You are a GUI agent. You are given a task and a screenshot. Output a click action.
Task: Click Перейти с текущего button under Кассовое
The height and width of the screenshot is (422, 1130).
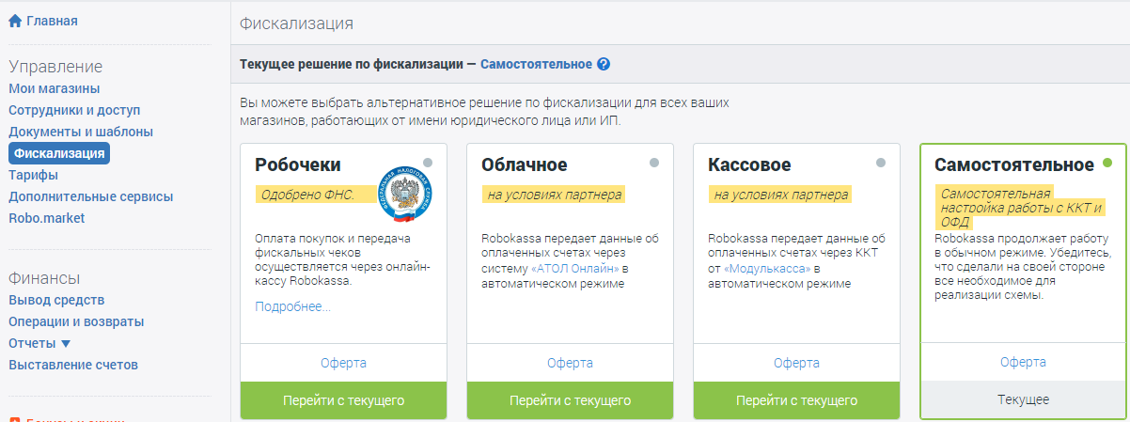[796, 400]
